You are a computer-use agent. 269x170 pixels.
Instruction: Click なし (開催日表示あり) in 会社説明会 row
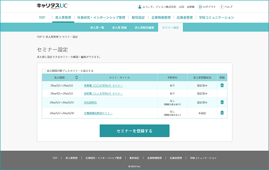[172, 103]
